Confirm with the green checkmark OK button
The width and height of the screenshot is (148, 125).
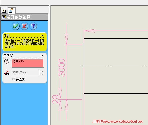[x=16, y=26]
